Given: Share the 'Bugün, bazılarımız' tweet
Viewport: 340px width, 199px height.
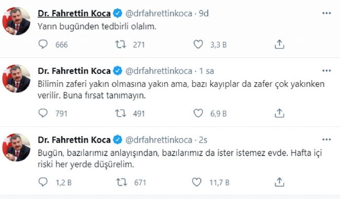Looking at the screenshot, I should [x=279, y=182].
